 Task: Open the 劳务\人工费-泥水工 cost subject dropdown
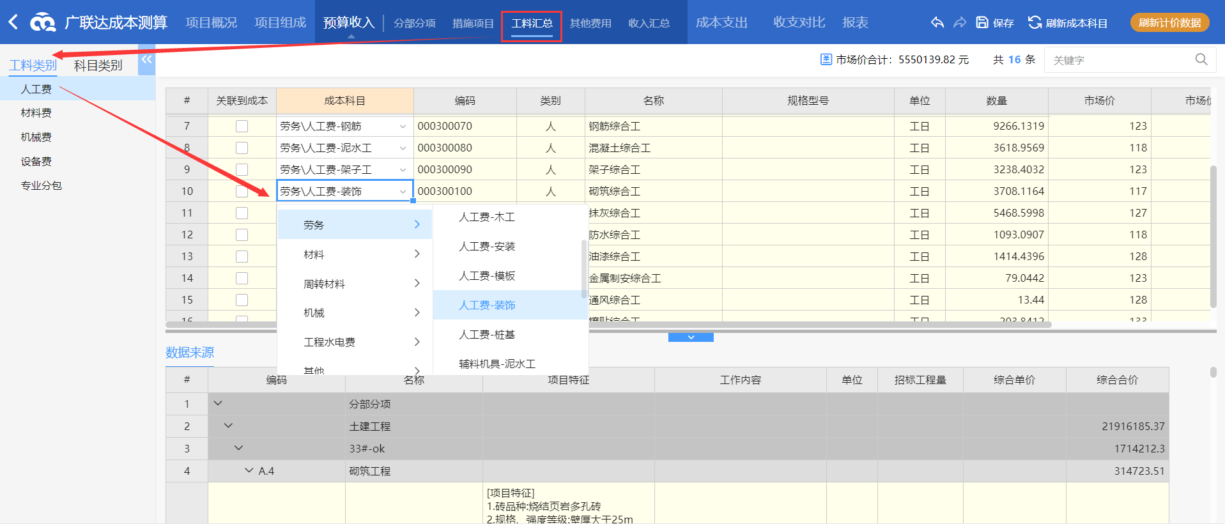403,148
